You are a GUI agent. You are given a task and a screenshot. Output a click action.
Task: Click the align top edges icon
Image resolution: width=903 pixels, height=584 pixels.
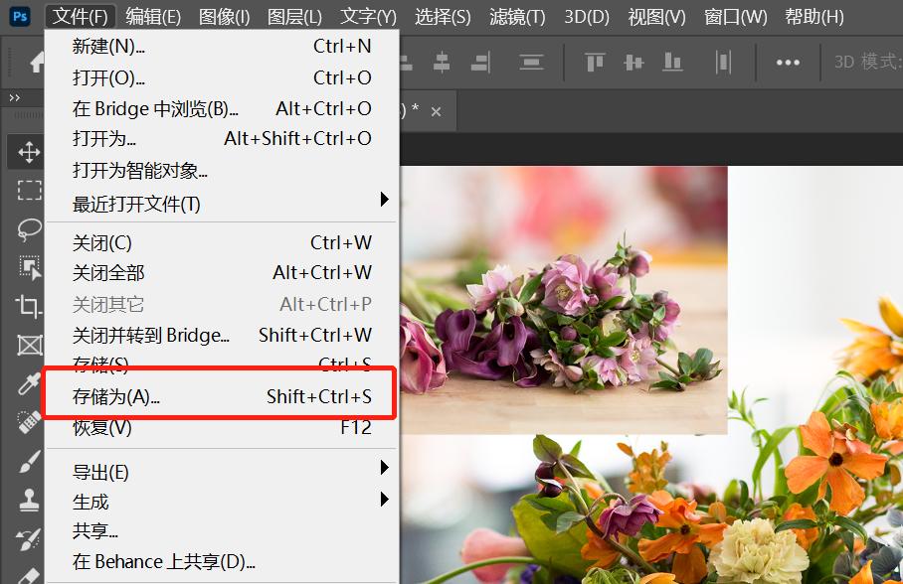[594, 62]
